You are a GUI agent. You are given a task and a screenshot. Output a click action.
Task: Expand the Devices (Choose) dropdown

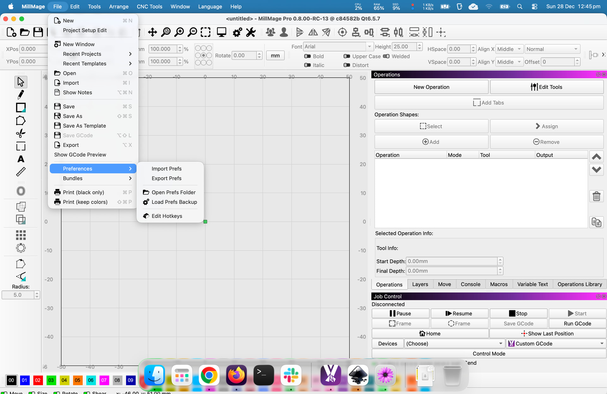point(454,343)
